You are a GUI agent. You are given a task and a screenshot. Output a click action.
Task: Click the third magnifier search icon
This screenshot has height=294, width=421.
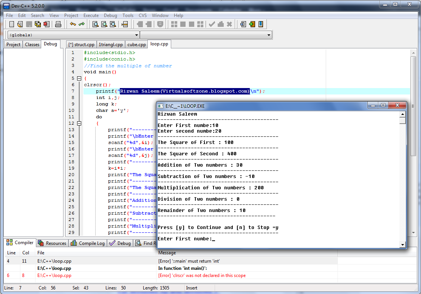pos(113,25)
